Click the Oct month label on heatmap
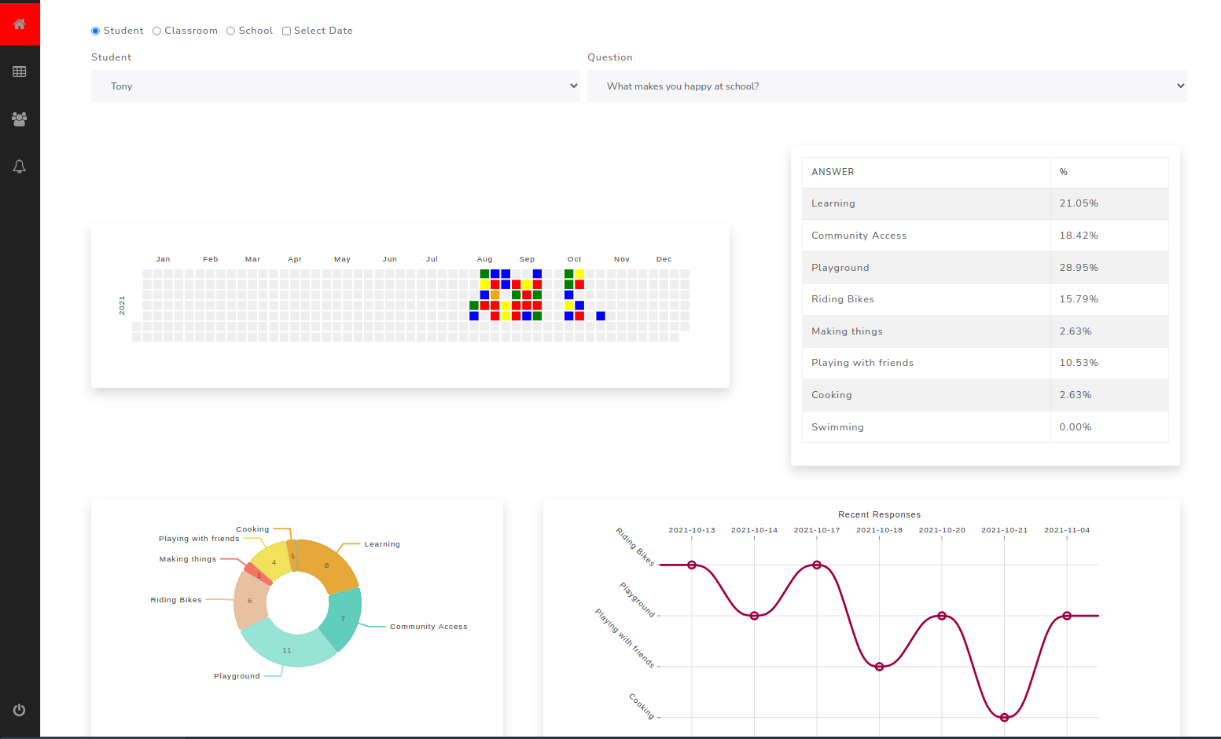The image size is (1221, 739). click(575, 259)
